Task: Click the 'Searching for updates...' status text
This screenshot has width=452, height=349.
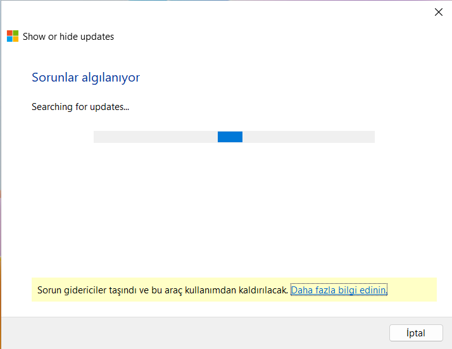Action: click(x=80, y=107)
